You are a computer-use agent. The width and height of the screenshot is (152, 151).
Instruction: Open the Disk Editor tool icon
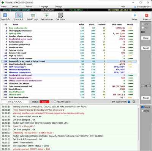pos(60,15)
